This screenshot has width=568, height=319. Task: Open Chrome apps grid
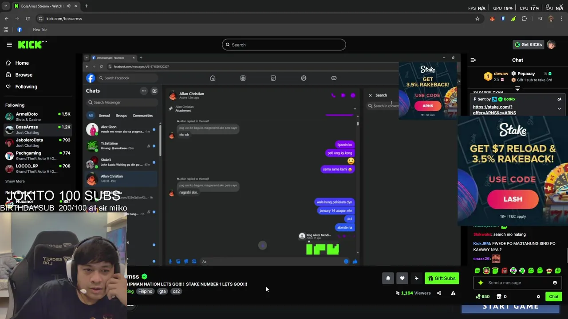click(6, 30)
